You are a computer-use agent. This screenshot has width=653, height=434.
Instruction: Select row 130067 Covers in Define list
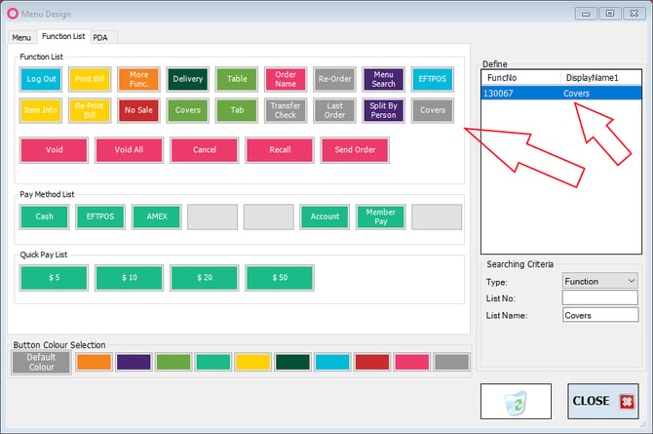pyautogui.click(x=561, y=93)
